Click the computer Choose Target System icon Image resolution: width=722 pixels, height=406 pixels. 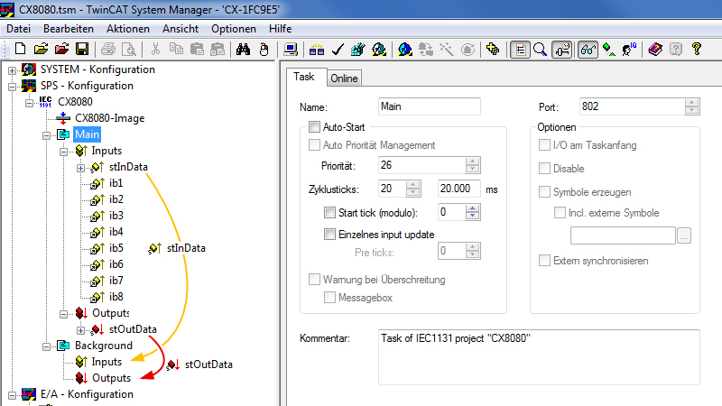click(291, 49)
